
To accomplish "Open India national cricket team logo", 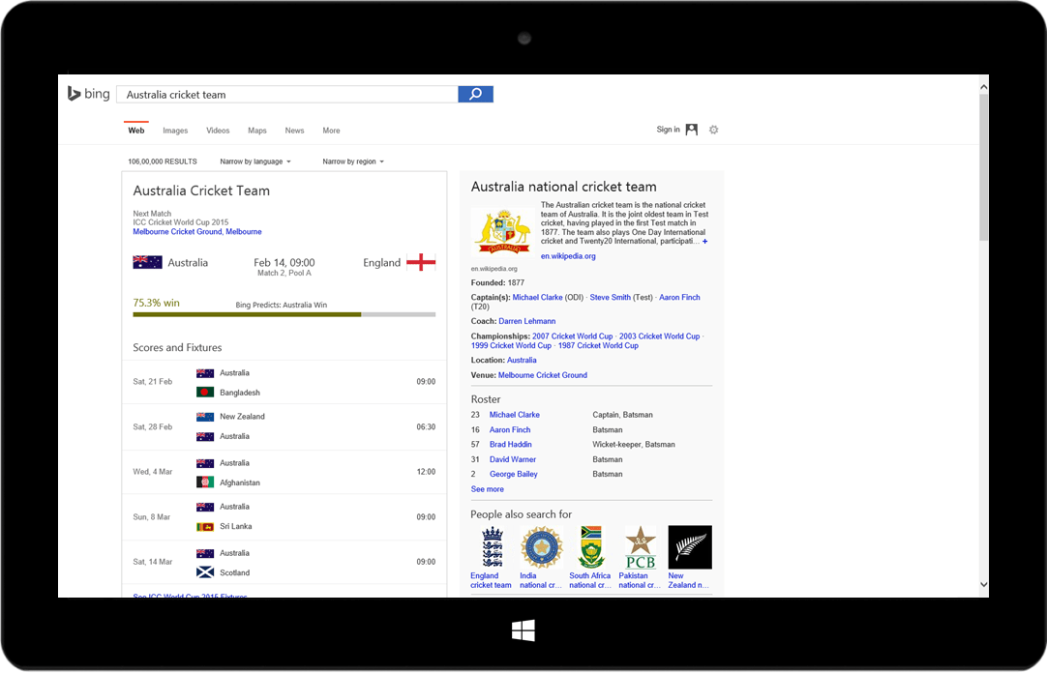I will click(x=542, y=547).
